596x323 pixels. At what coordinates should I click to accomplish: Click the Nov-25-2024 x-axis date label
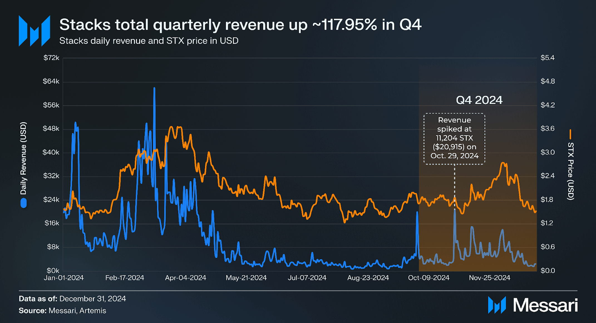[489, 278]
